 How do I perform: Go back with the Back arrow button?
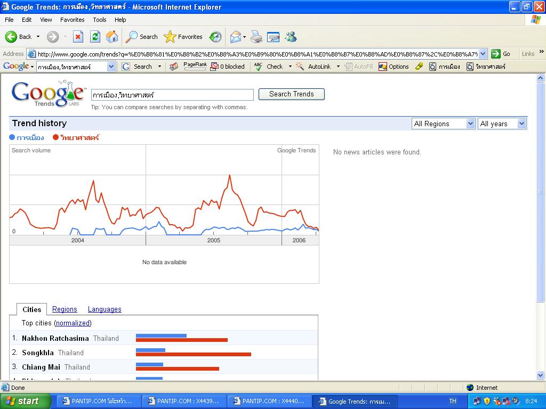pyautogui.click(x=18, y=37)
